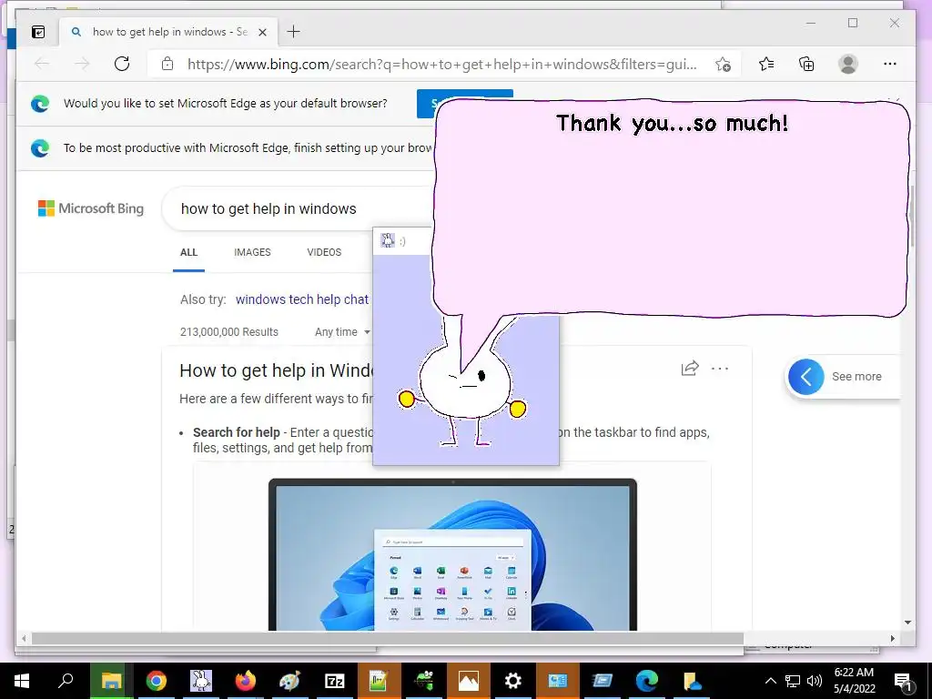Click the scroll down arrow
The height and width of the screenshot is (699, 932).
(x=907, y=623)
